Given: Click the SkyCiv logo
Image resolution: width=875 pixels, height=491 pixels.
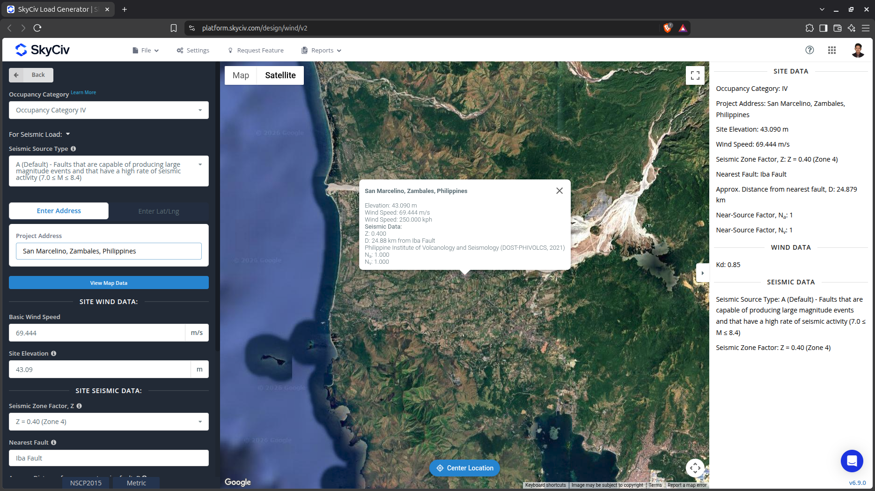Looking at the screenshot, I should point(43,50).
